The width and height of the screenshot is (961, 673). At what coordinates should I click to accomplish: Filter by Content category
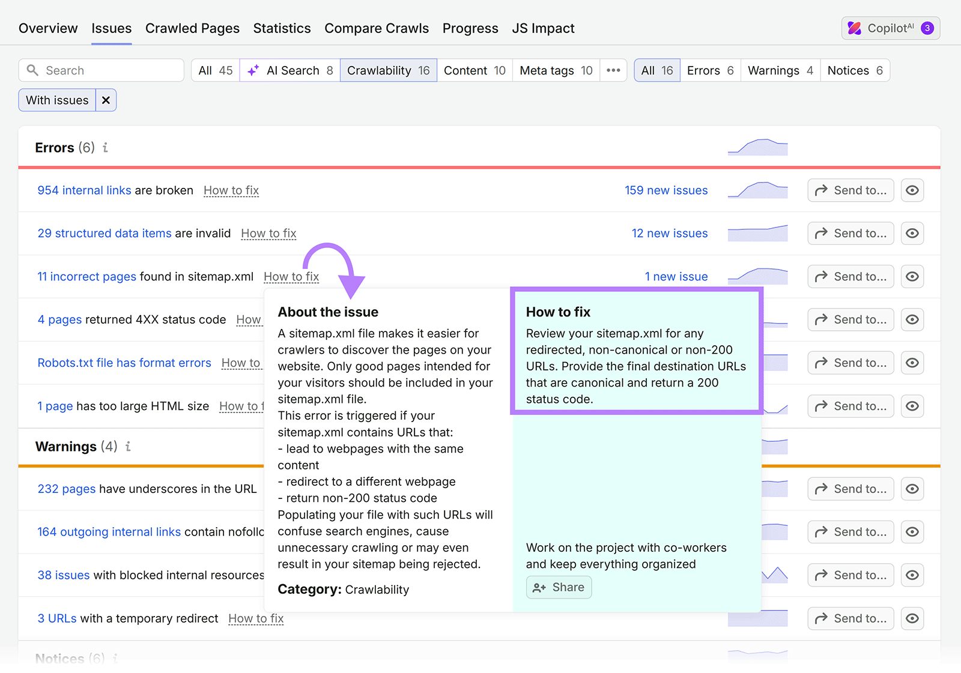pyautogui.click(x=474, y=70)
